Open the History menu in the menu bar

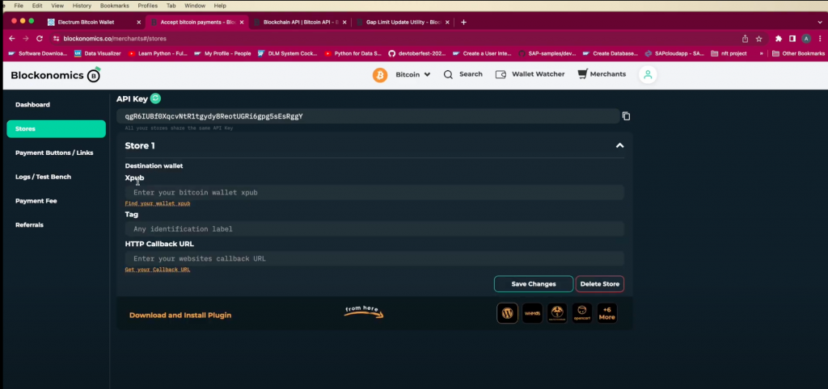tap(82, 6)
